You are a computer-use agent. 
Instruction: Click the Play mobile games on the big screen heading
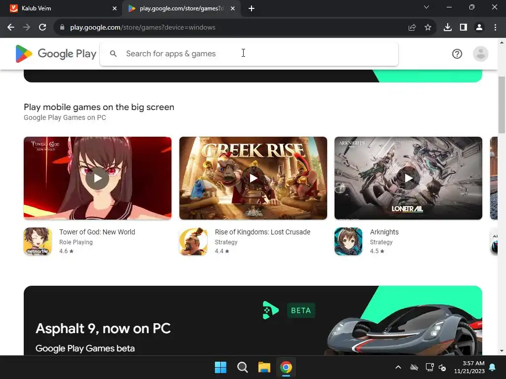99,107
